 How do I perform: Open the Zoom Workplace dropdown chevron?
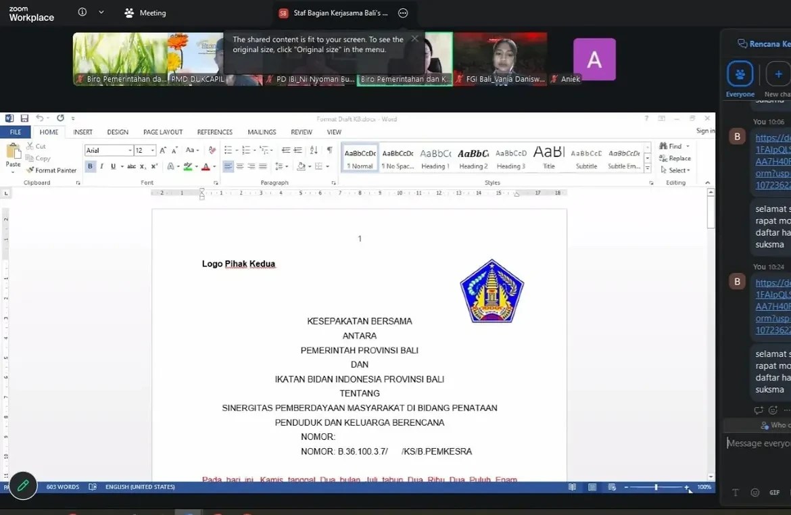(x=101, y=12)
